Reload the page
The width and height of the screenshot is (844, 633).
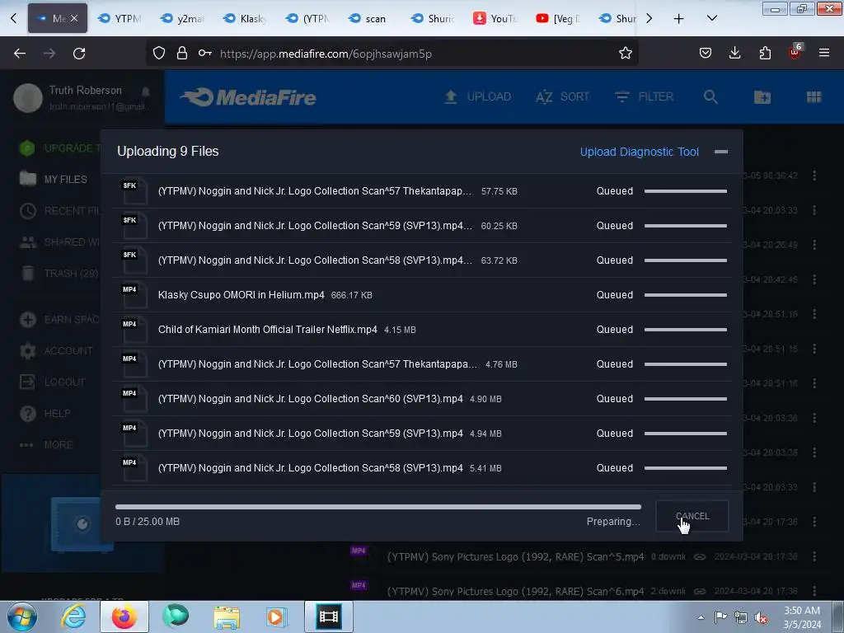click(x=79, y=54)
